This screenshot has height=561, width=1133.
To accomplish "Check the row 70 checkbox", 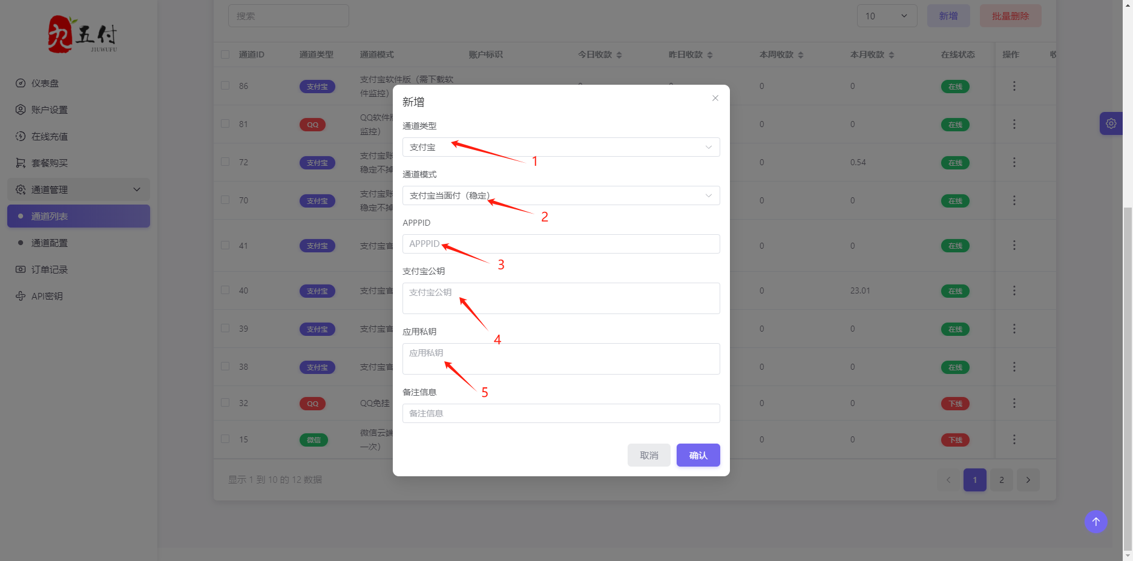I will click(225, 200).
